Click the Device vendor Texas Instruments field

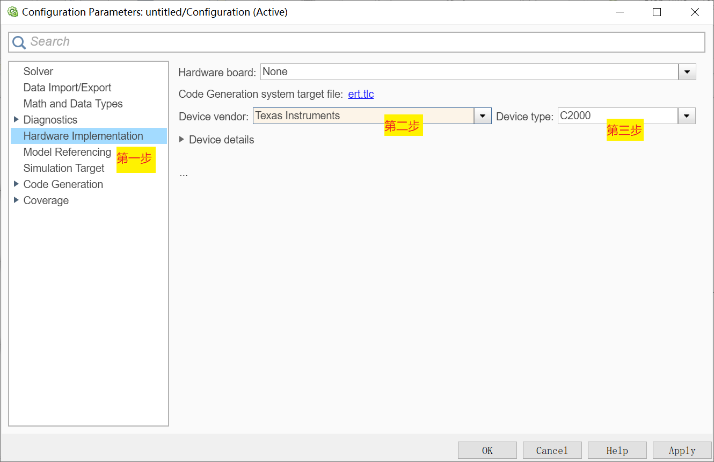click(x=363, y=116)
